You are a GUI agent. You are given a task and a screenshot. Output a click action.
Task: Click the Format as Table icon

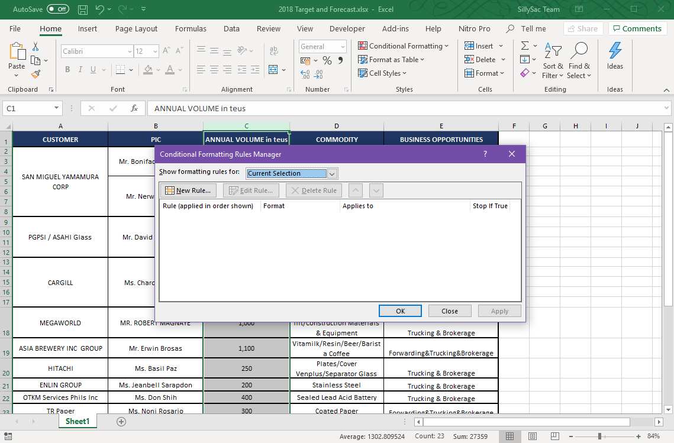click(x=362, y=59)
